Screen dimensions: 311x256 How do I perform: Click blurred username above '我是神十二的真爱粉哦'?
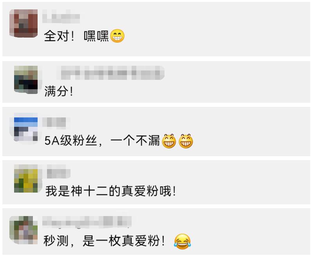[58, 171]
